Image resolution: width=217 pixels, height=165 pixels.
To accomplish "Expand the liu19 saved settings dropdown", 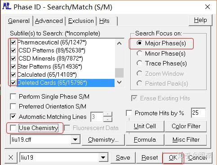I will pyautogui.click(x=103, y=157).
